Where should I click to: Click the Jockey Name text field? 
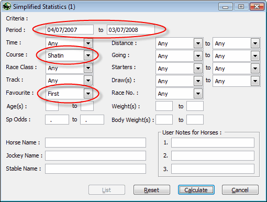point(95,155)
